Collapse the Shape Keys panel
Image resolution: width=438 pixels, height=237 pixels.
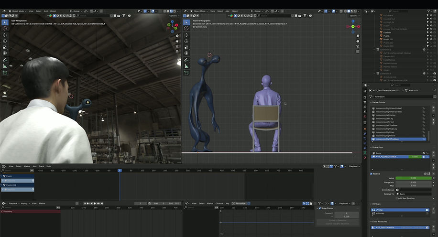tap(378, 147)
